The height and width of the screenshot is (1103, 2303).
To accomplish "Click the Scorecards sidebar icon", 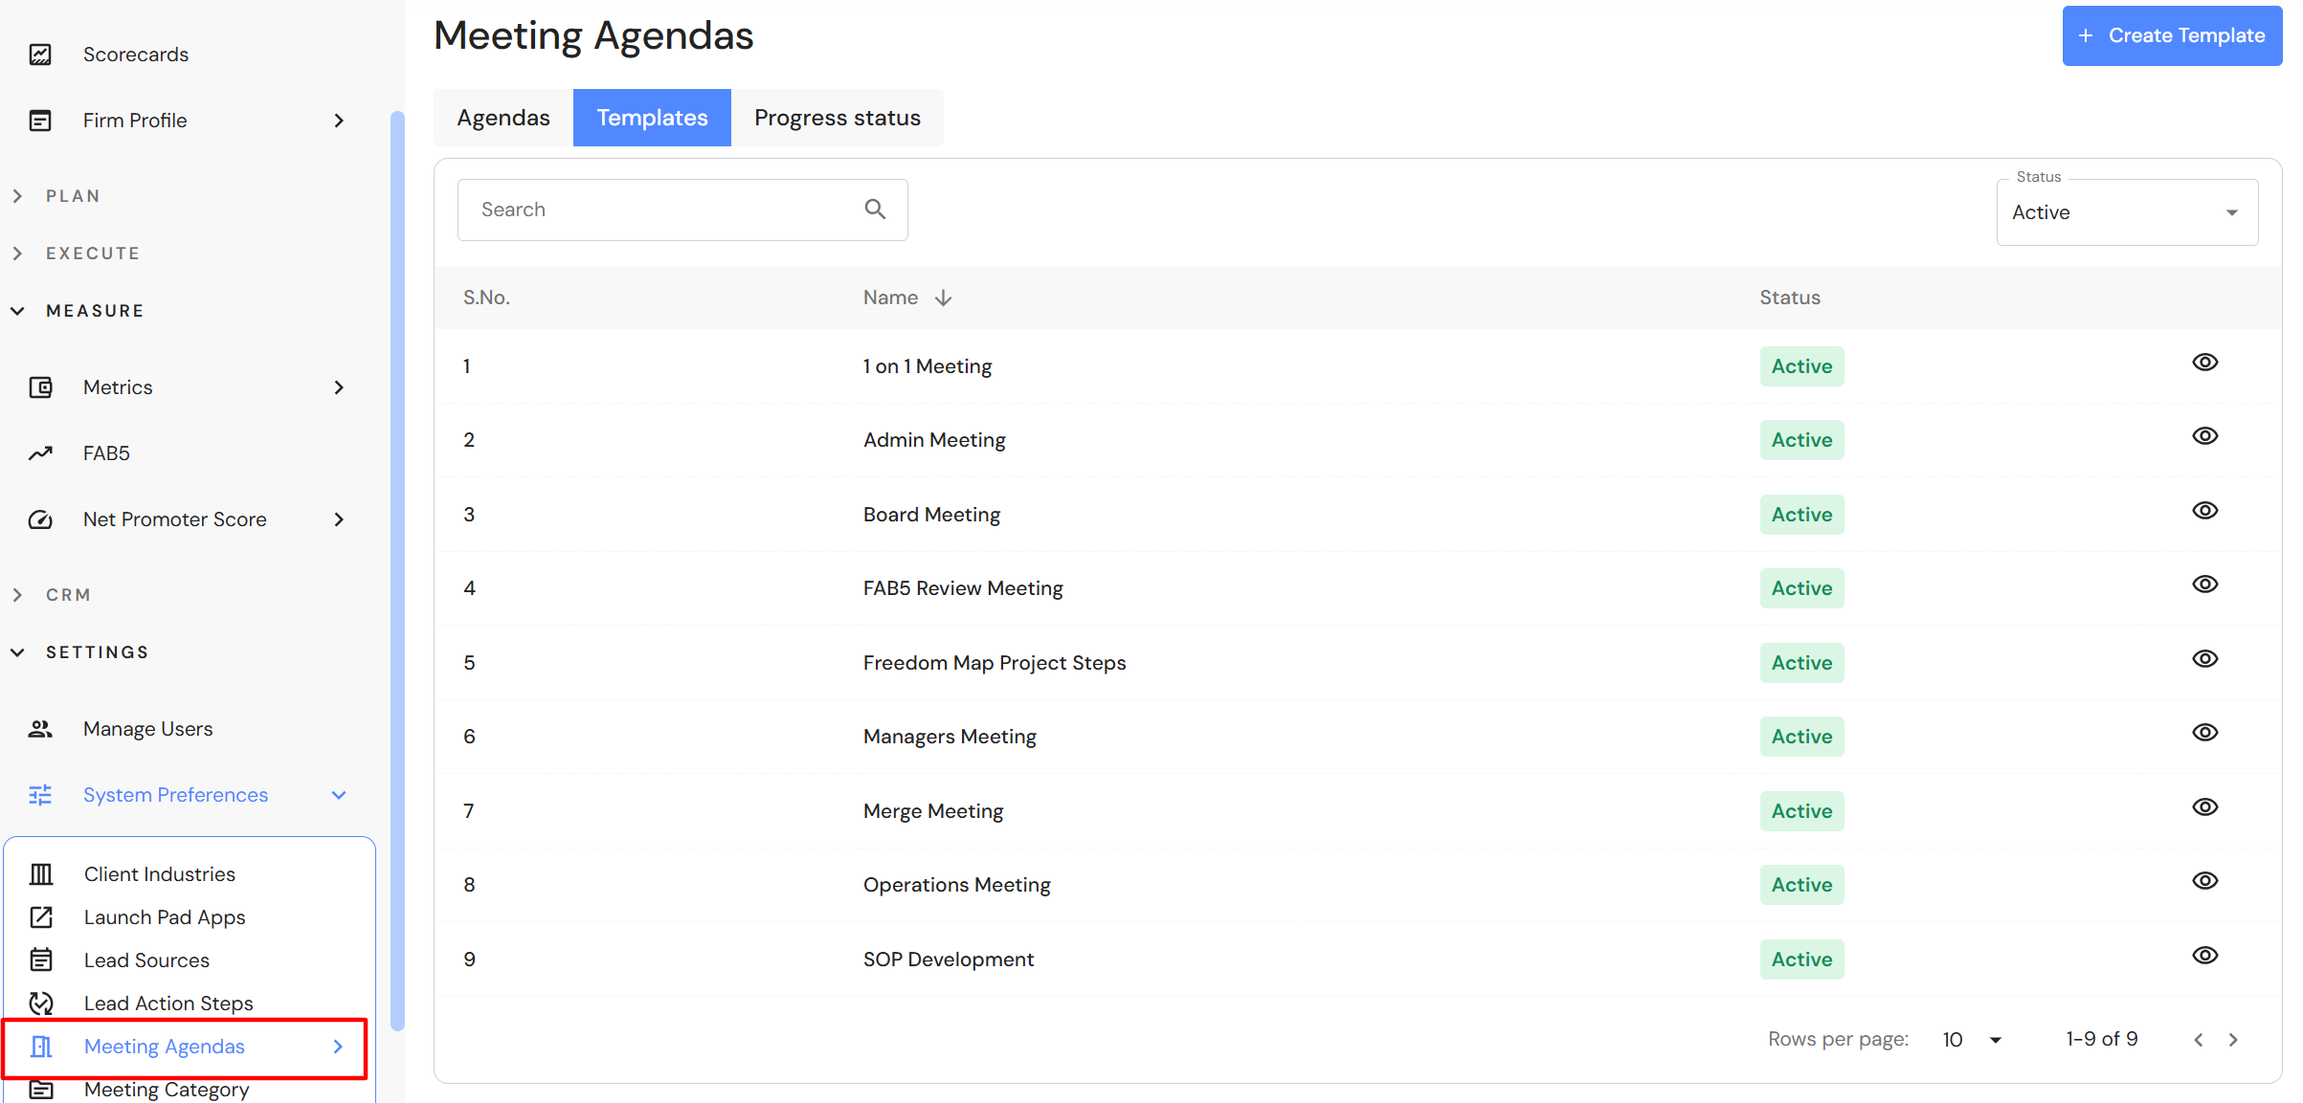I will pos(40,55).
